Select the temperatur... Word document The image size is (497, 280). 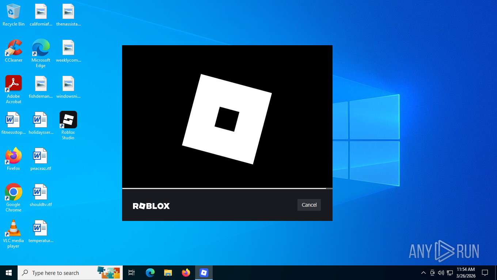pos(41,232)
